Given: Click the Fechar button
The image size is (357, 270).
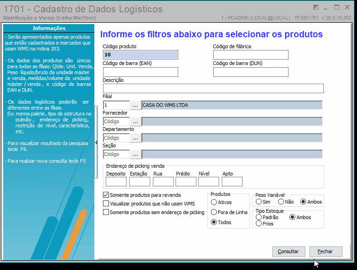Looking at the screenshot, I should pyautogui.click(x=326, y=251).
